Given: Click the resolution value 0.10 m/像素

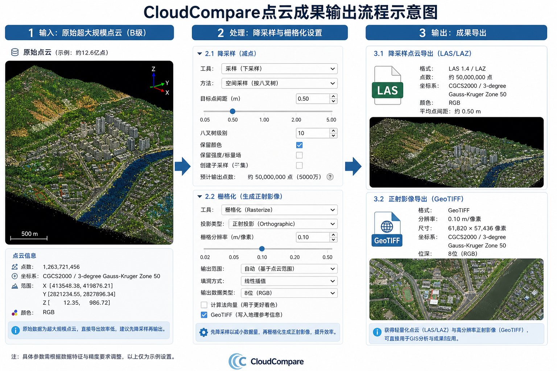Looking at the screenshot, I should coord(465,219).
